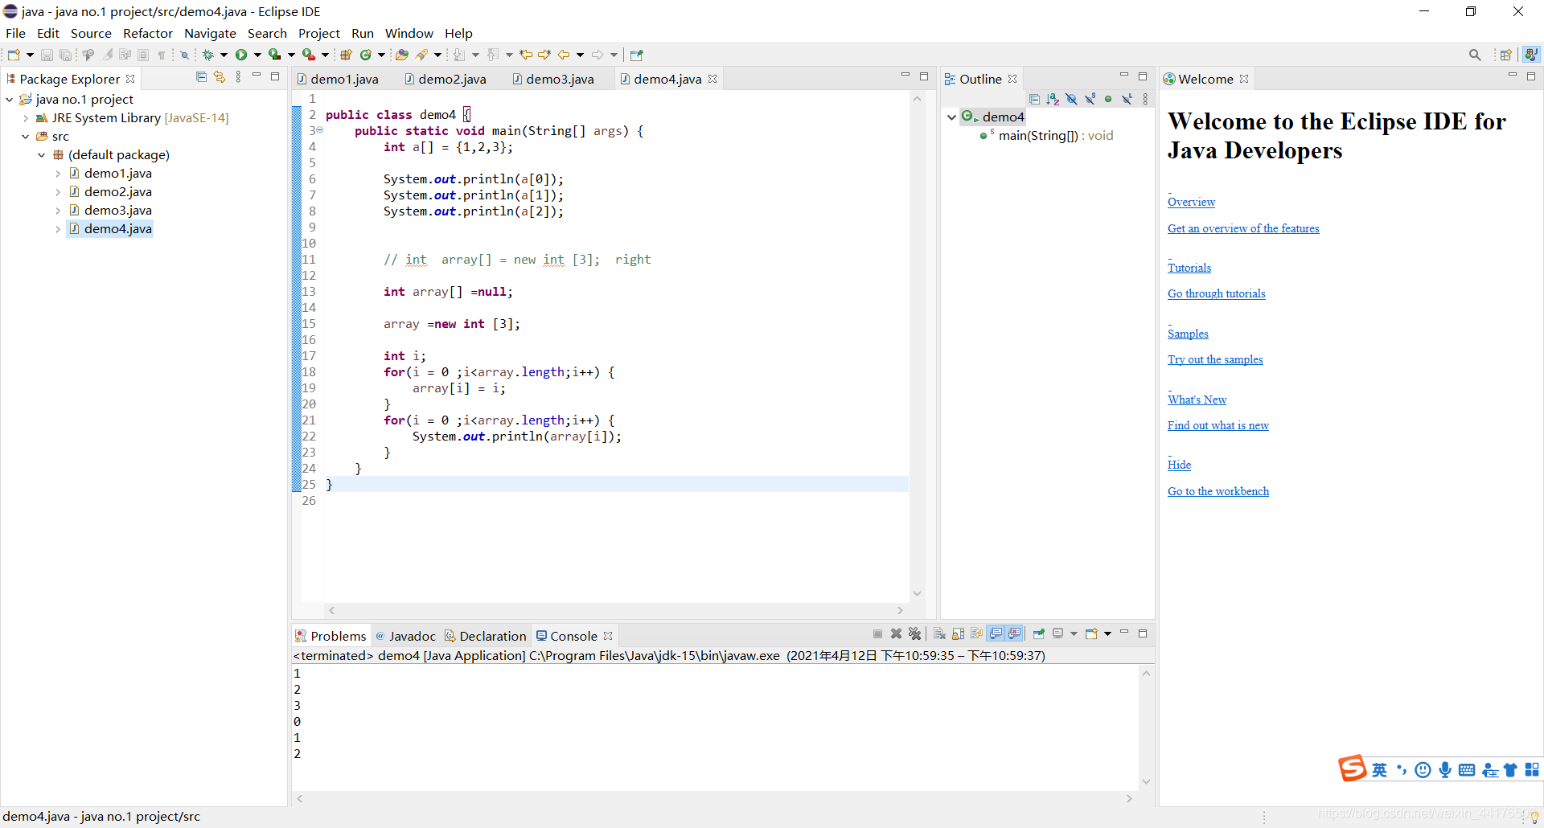Toggle Show Console on Standard Out
This screenshot has width=1544, height=828.
[x=996, y=633]
